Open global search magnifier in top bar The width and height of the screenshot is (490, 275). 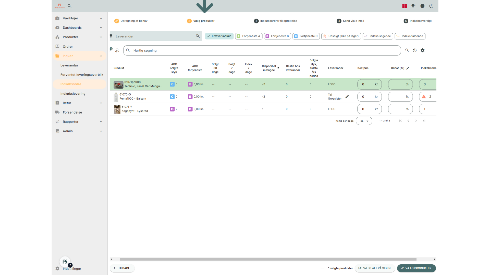coord(69,6)
